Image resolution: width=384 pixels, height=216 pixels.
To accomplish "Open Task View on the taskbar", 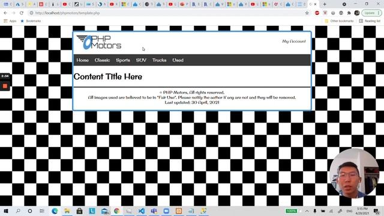I will pyautogui.click(x=42, y=211).
